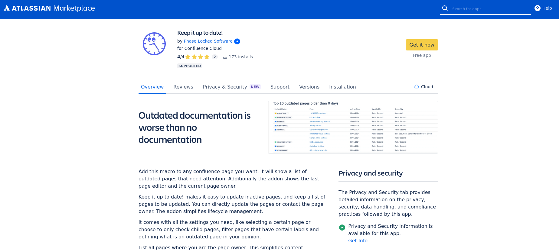The height and width of the screenshot is (252, 559).
Task: Click the Keep it up to date clock app icon
Action: pos(154,44)
